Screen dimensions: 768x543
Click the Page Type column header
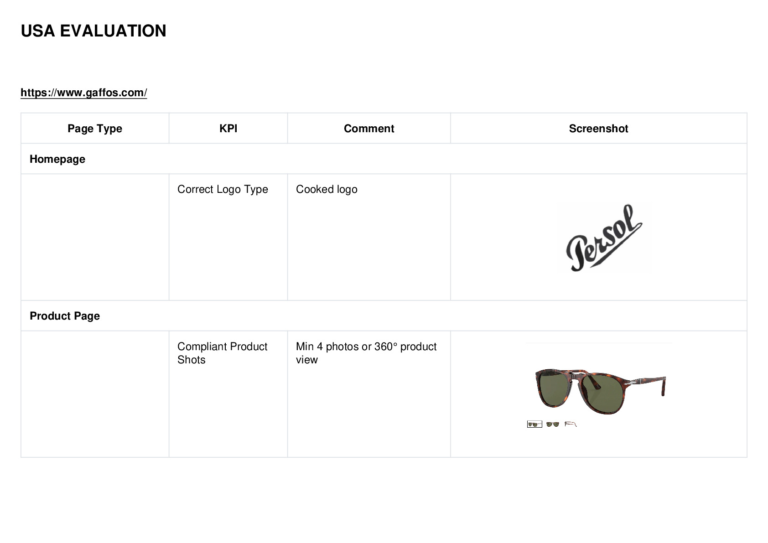tap(95, 129)
